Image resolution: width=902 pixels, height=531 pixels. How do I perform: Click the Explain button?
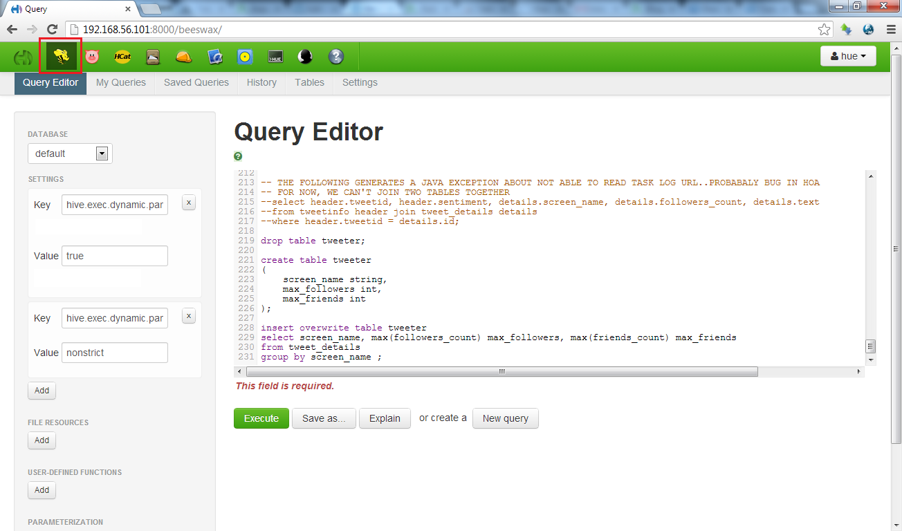(x=385, y=418)
